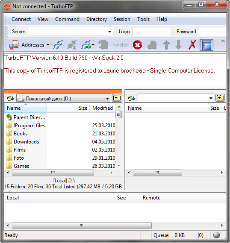Open the Session menu
Screen dimensions: 230x243
[122, 19]
